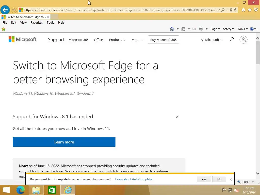Open the address bar autocomplete dropdown arrow
This screenshot has width=260, height=195.
227,10
